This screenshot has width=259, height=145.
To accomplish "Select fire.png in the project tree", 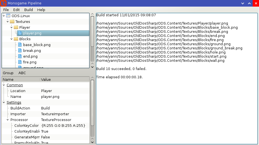I will 30,62.
